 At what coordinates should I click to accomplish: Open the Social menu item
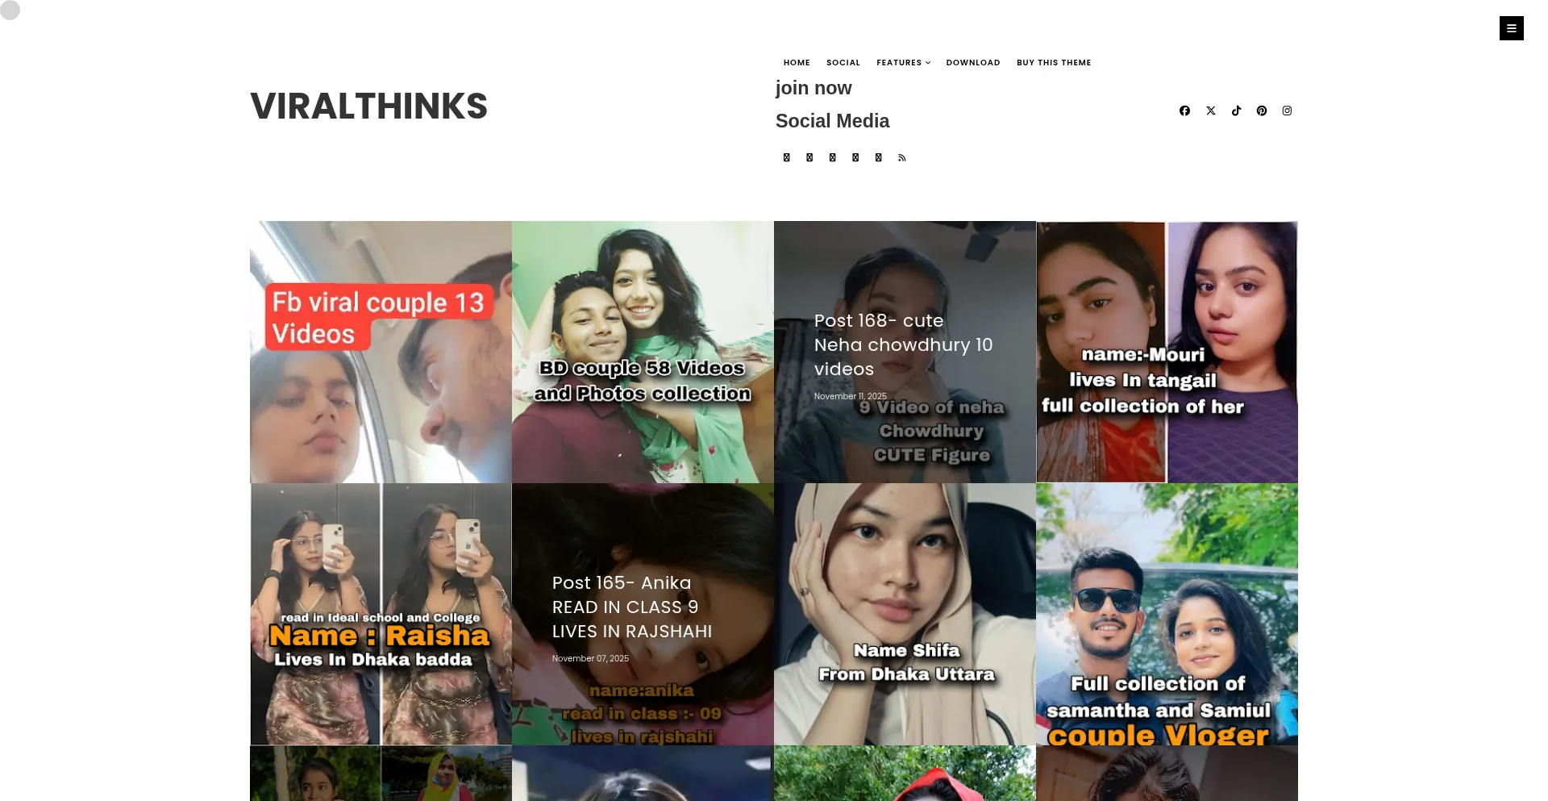(x=843, y=63)
